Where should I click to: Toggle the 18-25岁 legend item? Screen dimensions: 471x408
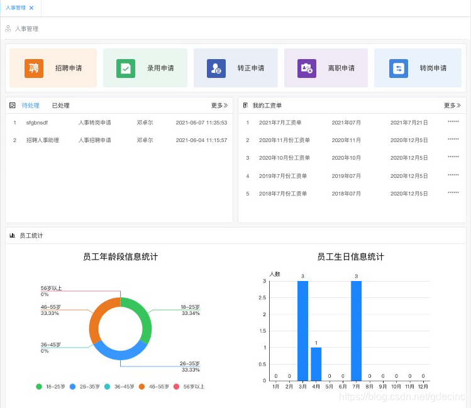50,387
